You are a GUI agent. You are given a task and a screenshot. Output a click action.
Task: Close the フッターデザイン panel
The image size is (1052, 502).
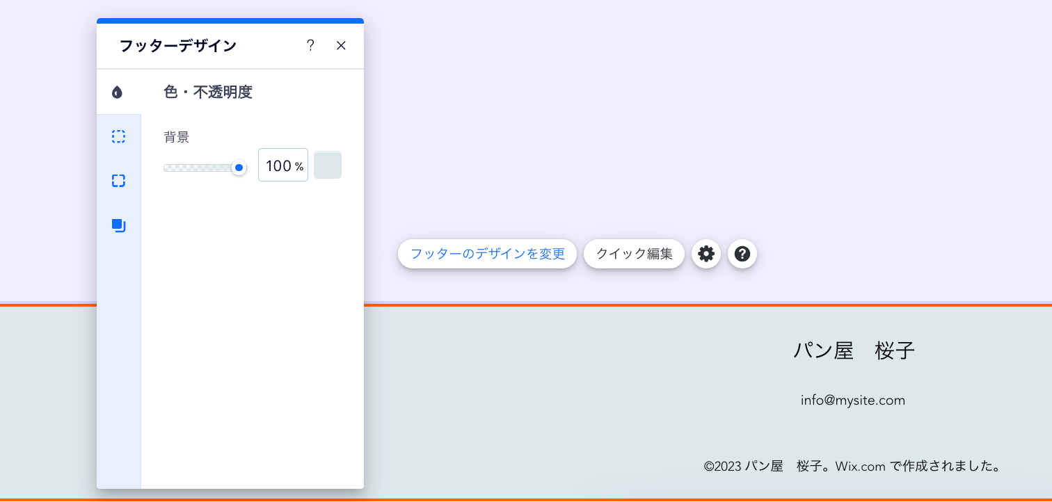(x=341, y=45)
